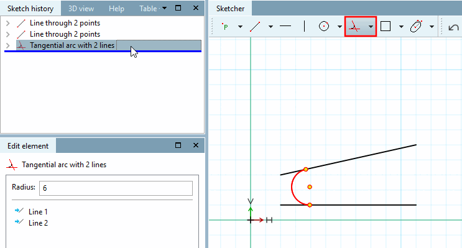Viewport: 462px width, 248px height.
Task: Open the Tangential arc tool dropdown arrow
Action: [371, 27]
